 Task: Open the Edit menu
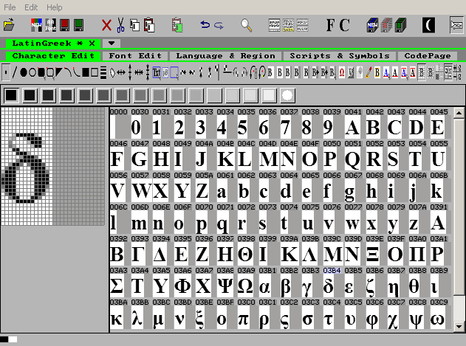click(x=31, y=7)
